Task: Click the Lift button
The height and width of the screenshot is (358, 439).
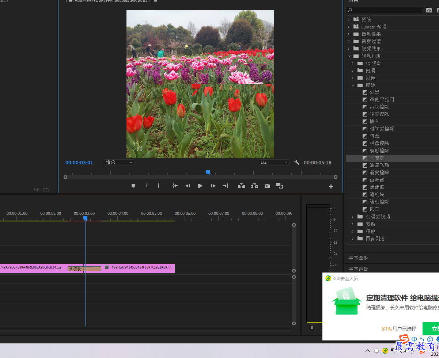Action: 241,186
